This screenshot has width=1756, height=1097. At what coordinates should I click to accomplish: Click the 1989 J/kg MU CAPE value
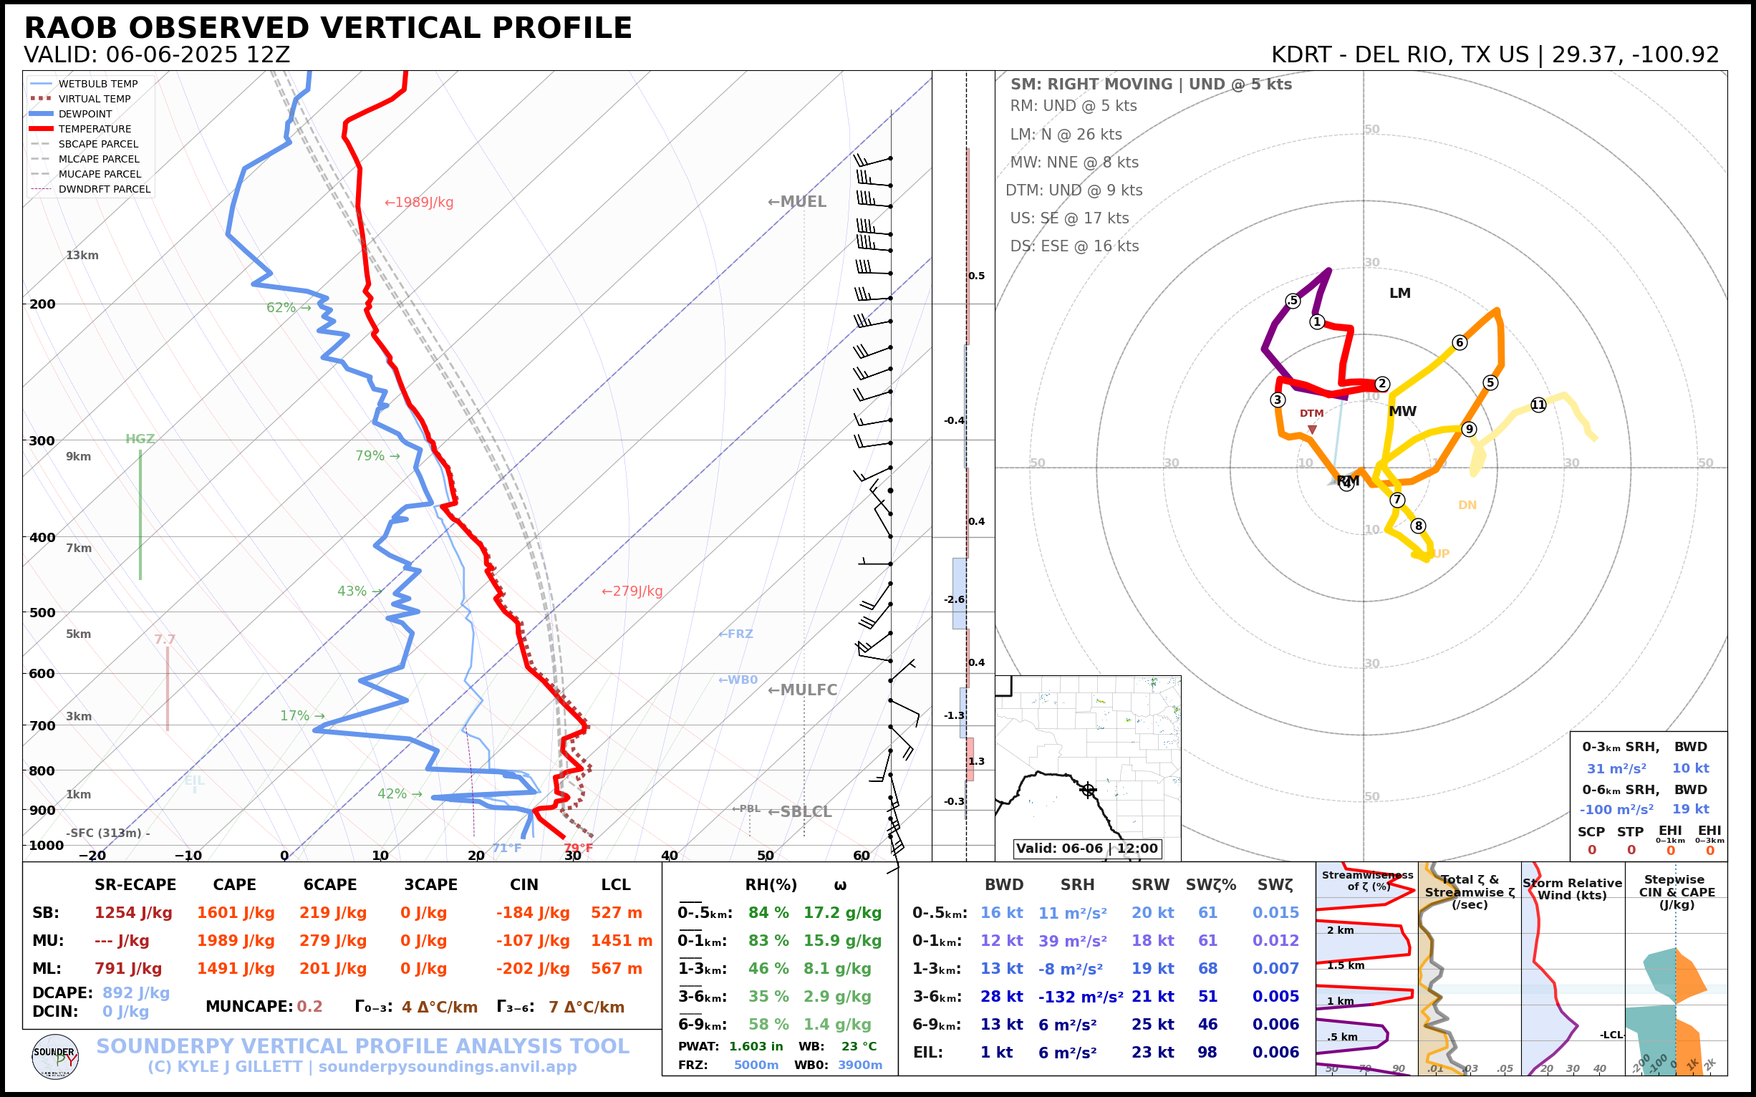coord(235,941)
